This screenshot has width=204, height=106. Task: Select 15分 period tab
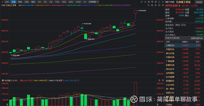point(57,2)
